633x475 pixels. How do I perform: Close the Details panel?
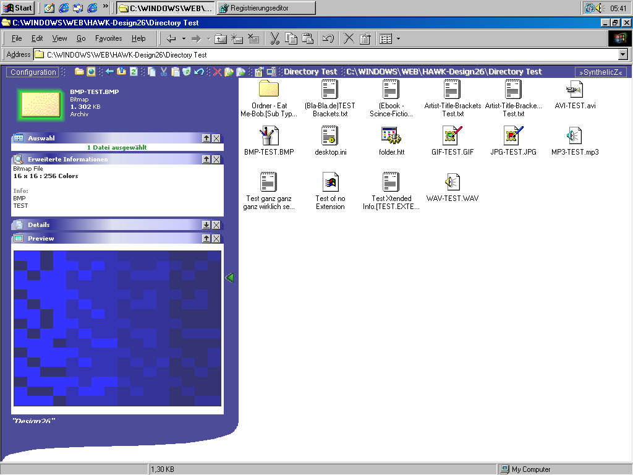216,225
